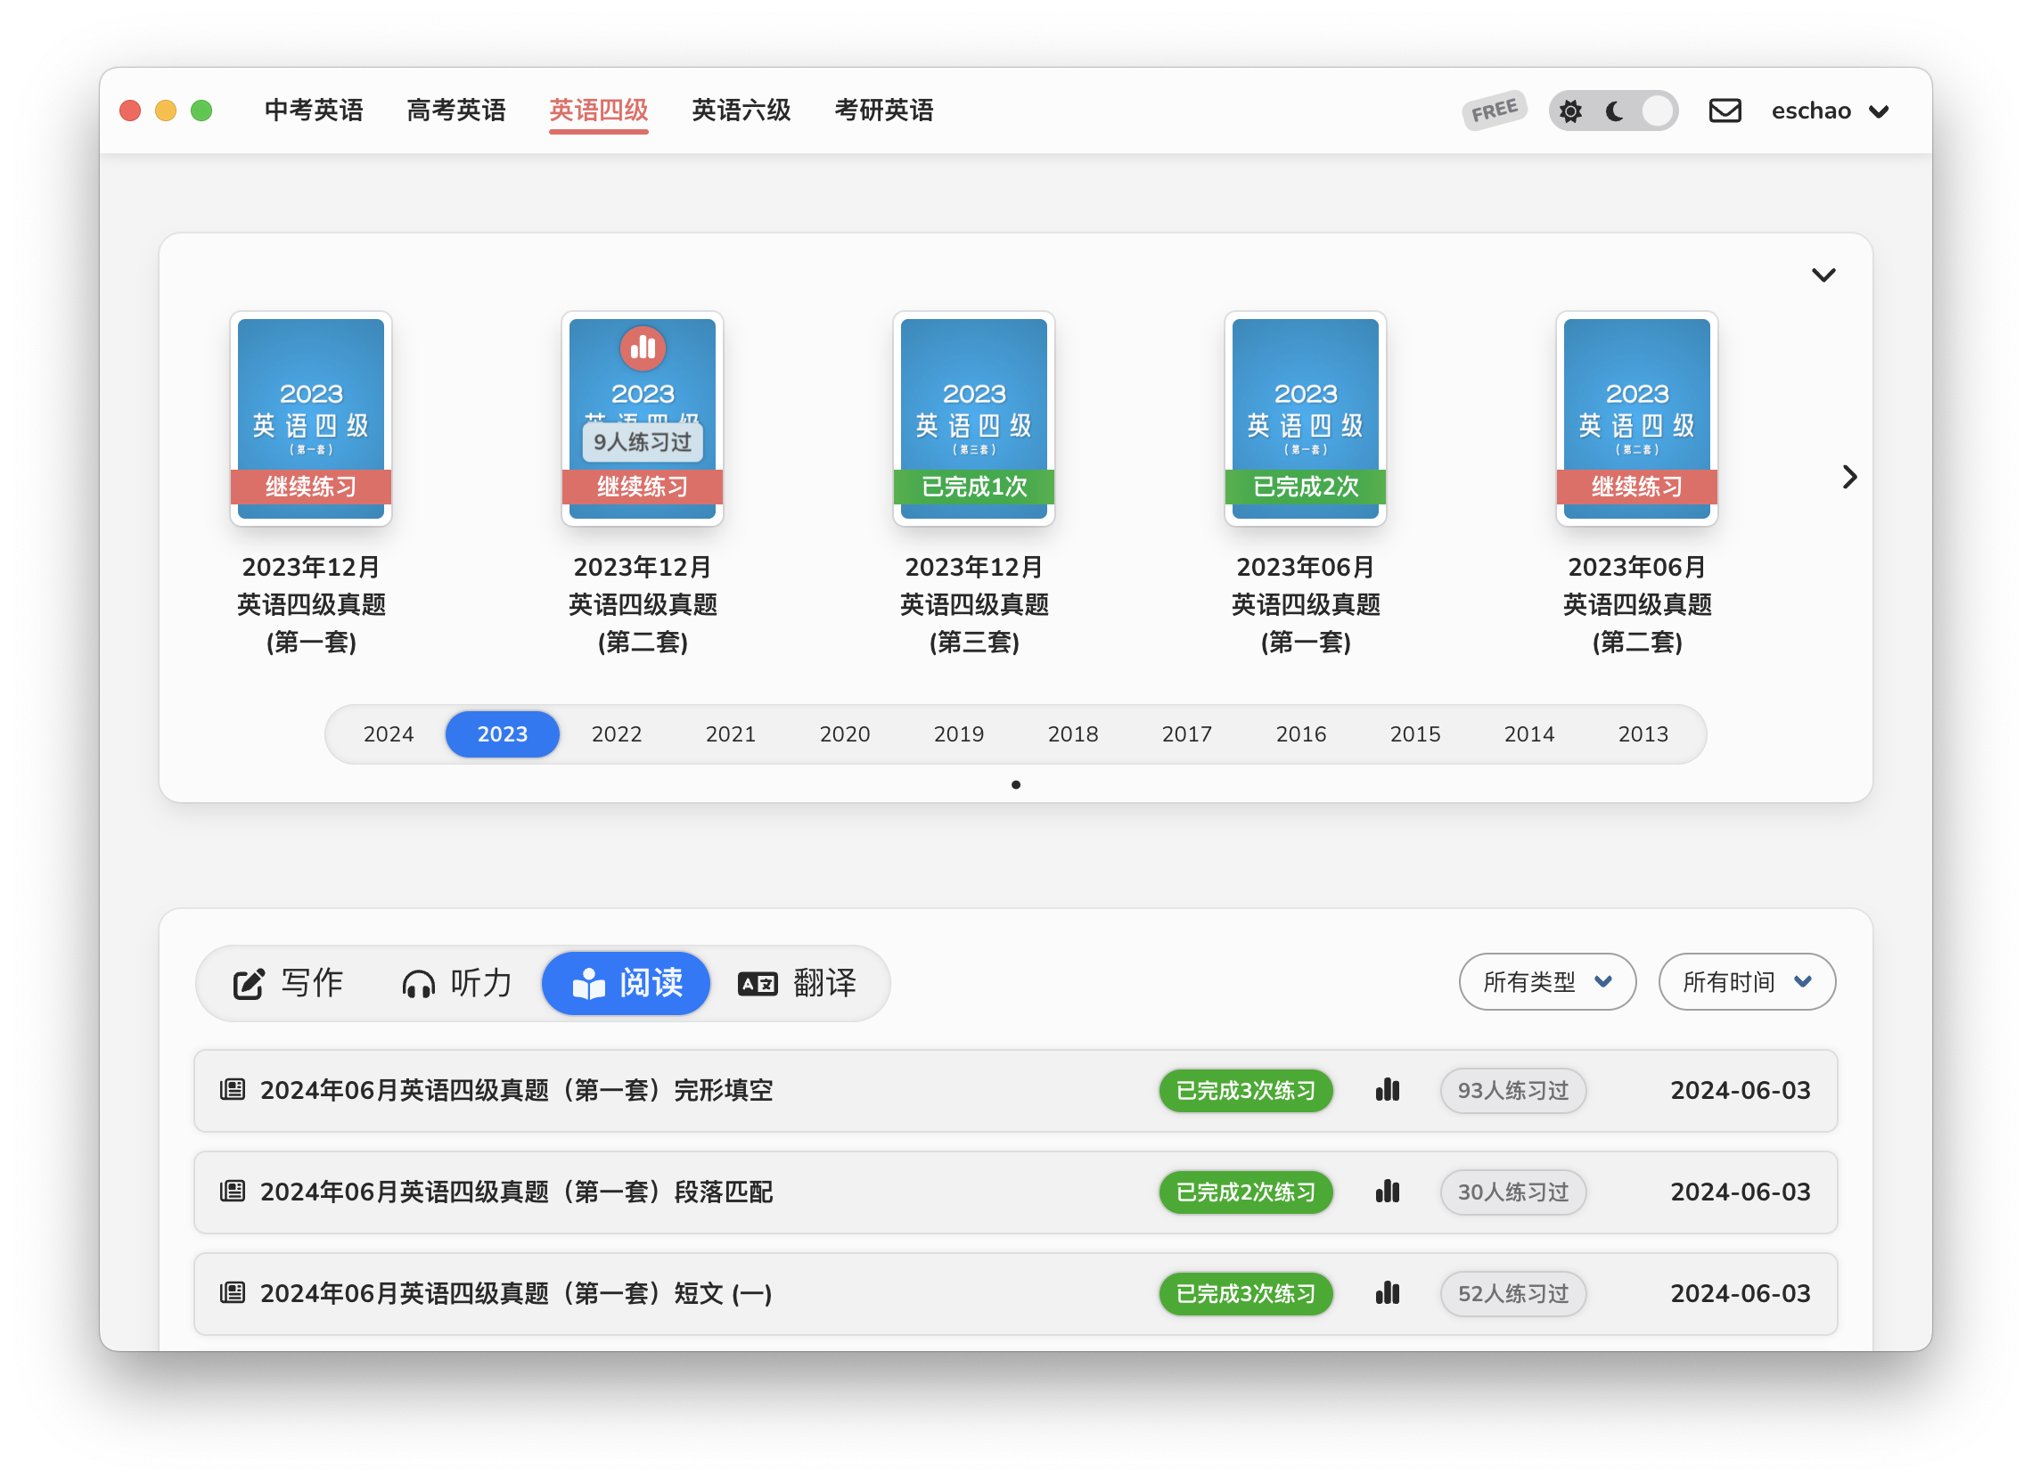
Task: Select year 2015
Action: click(1414, 734)
